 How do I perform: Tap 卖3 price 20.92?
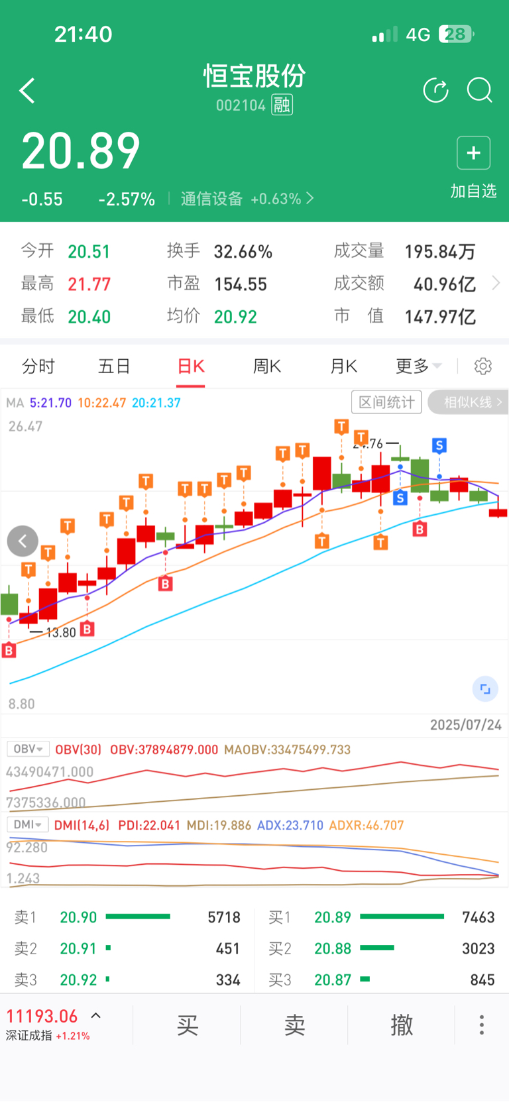pos(78,979)
